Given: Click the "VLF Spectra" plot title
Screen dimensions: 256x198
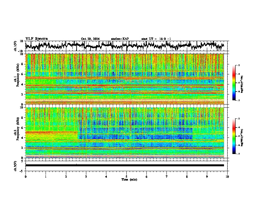Looking at the screenshot, I should (x=37, y=39).
